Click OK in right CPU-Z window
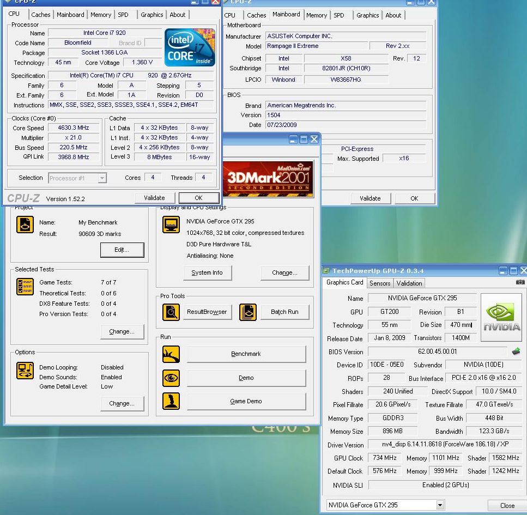This screenshot has width=527, height=515. click(x=414, y=198)
